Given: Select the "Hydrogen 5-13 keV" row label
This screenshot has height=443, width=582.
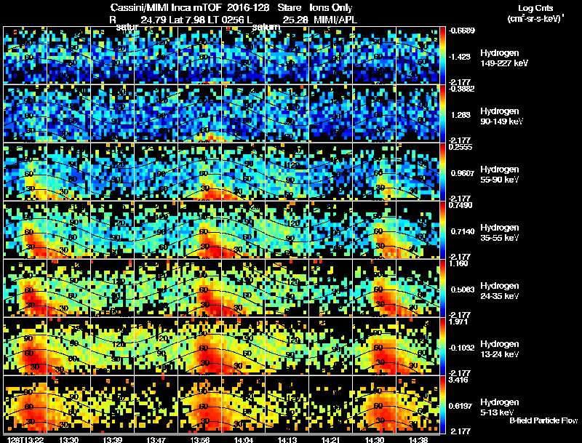Looking at the screenshot, I should point(500,407).
